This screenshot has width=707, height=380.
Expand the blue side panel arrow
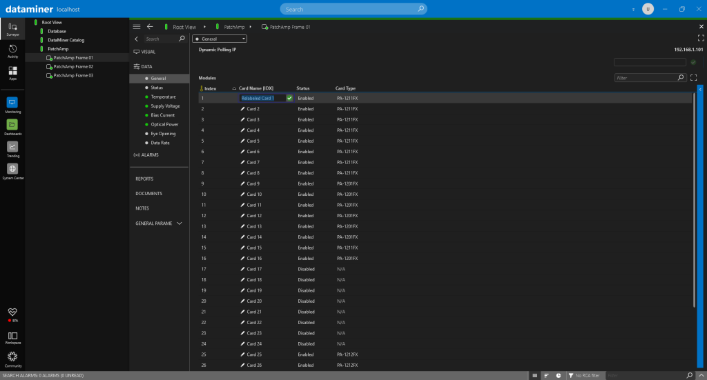click(x=701, y=89)
